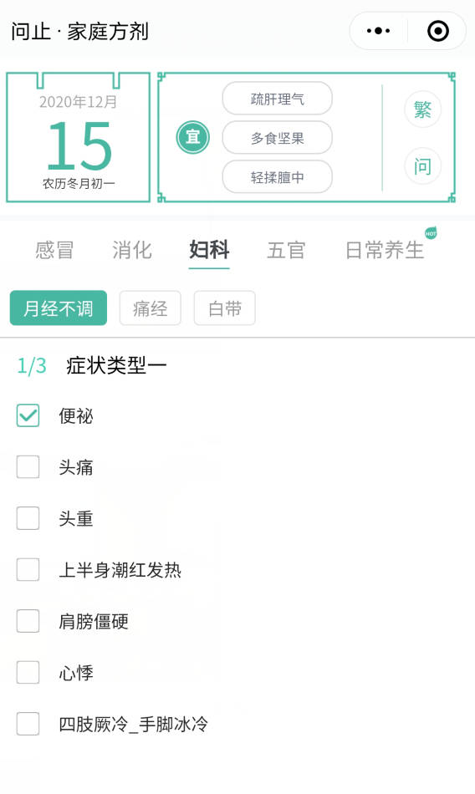Open the mini program more options dots

click(378, 31)
